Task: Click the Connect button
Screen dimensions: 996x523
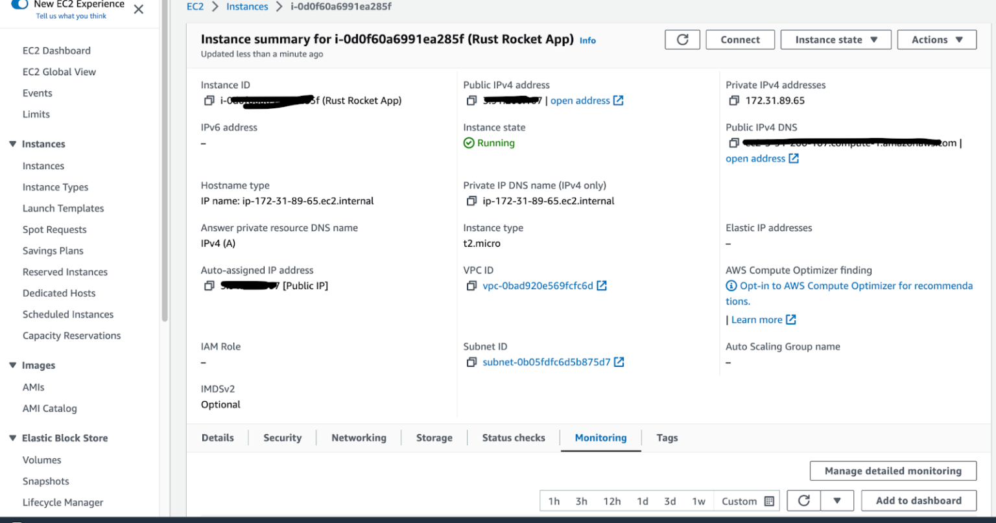Action: click(740, 40)
